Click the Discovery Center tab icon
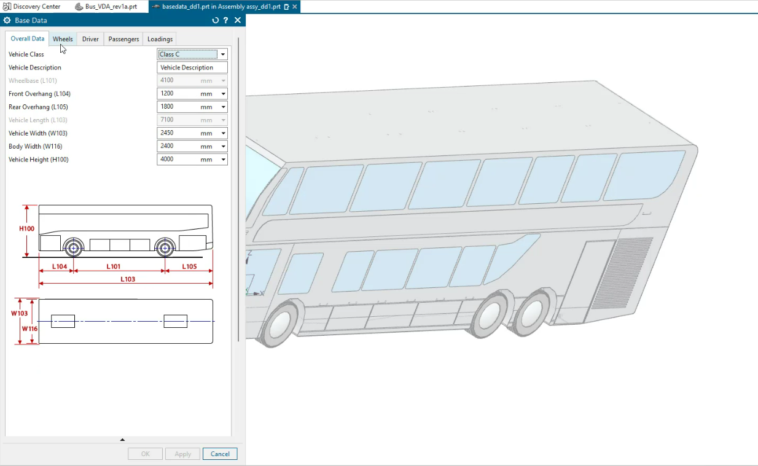Image resolution: width=758 pixels, height=466 pixels. pos(6,7)
